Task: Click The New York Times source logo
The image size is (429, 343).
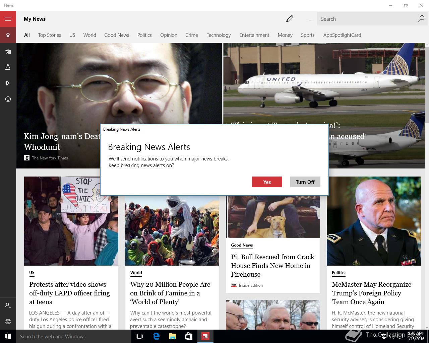Action: [27, 158]
